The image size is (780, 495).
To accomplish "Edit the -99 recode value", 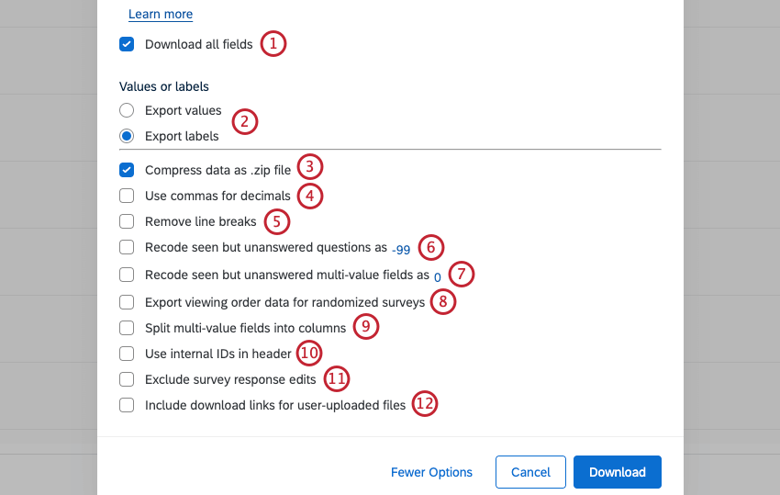I will coord(401,249).
